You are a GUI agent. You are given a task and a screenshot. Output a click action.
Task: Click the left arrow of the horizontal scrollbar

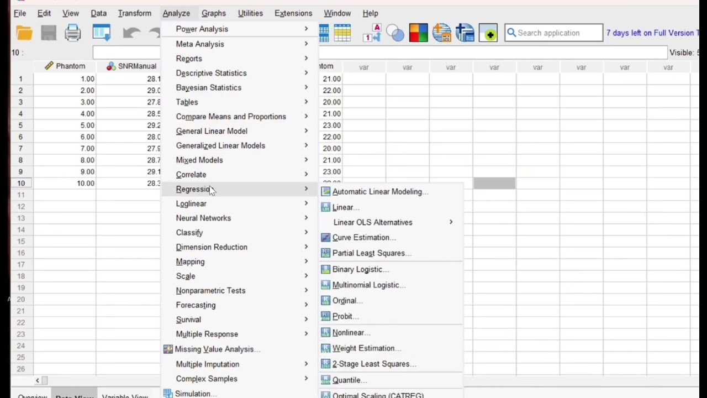pyautogui.click(x=38, y=380)
